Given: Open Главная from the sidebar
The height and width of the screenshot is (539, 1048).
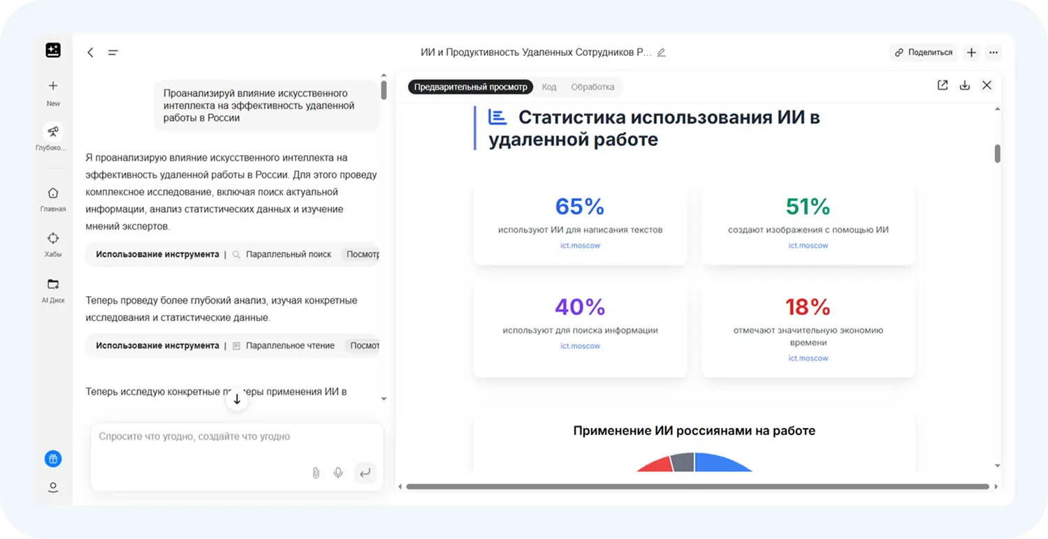Looking at the screenshot, I should click(52, 196).
